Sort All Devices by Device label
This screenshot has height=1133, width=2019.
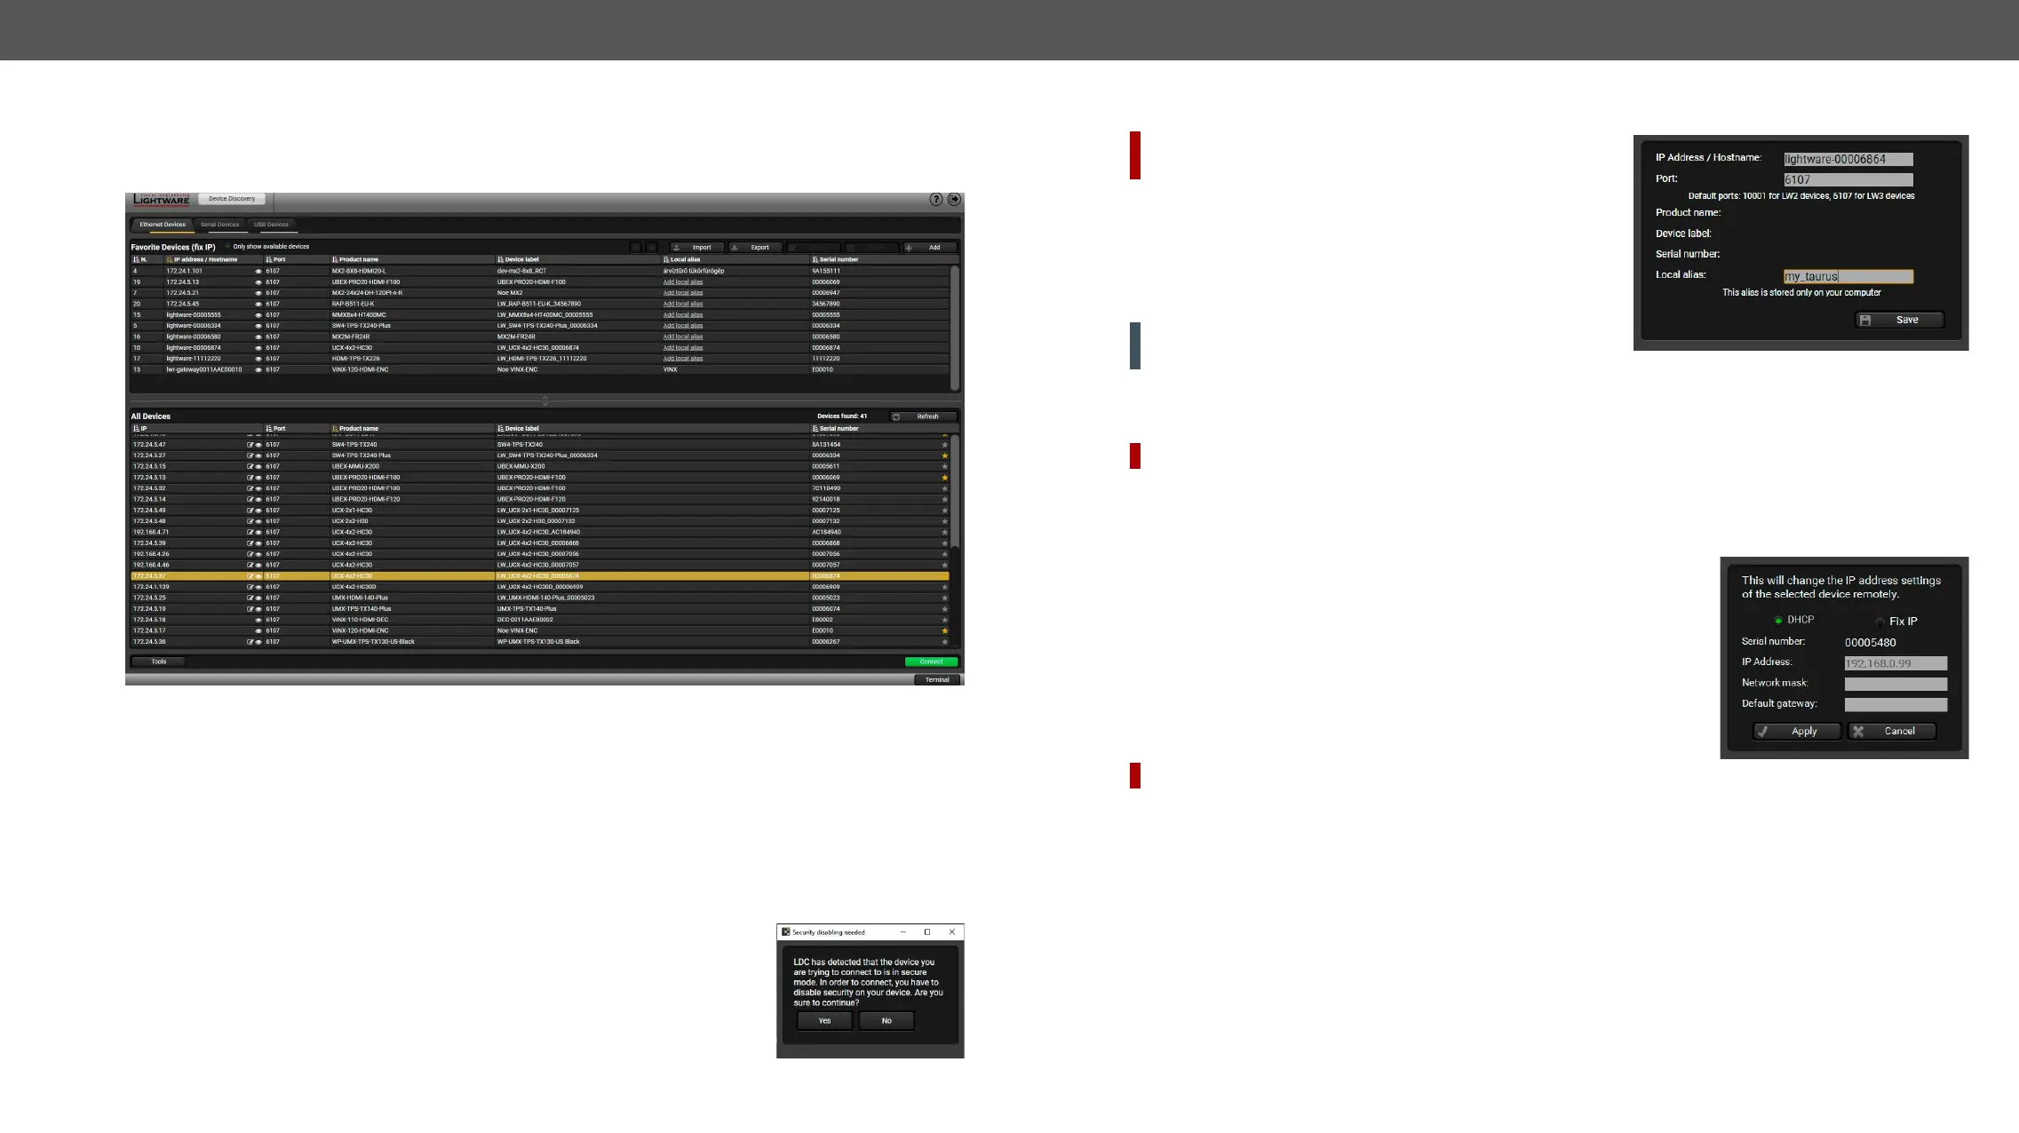pos(501,429)
